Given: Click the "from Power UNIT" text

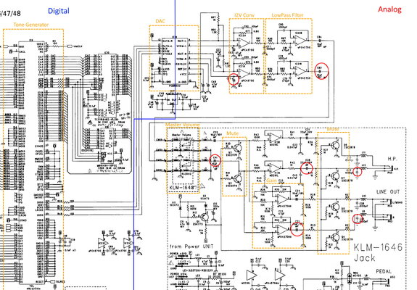Looking at the screenshot, I should [191, 246].
